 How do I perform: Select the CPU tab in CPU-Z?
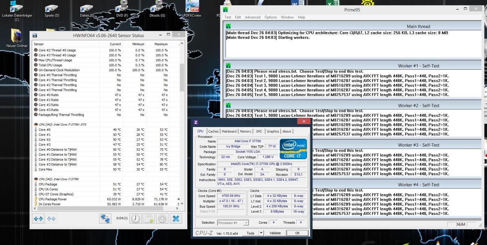tap(200, 131)
